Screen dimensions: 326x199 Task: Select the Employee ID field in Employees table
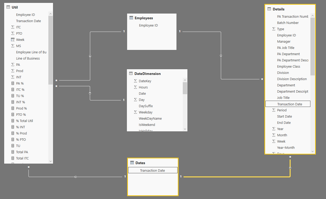point(148,25)
